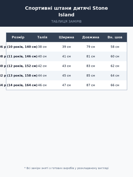Image resolution: width=133 pixels, height=177 pixels.
Task: Click the footnote about measurements
Action: tap(66, 168)
